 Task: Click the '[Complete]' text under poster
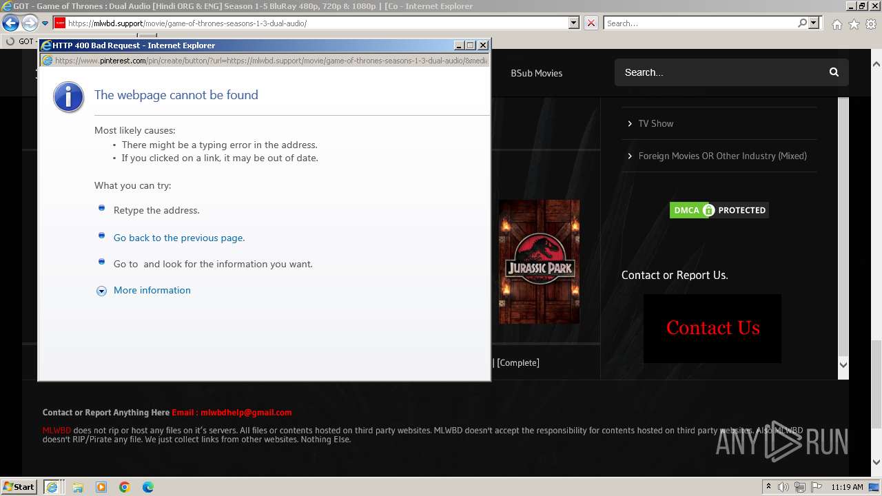coord(518,363)
